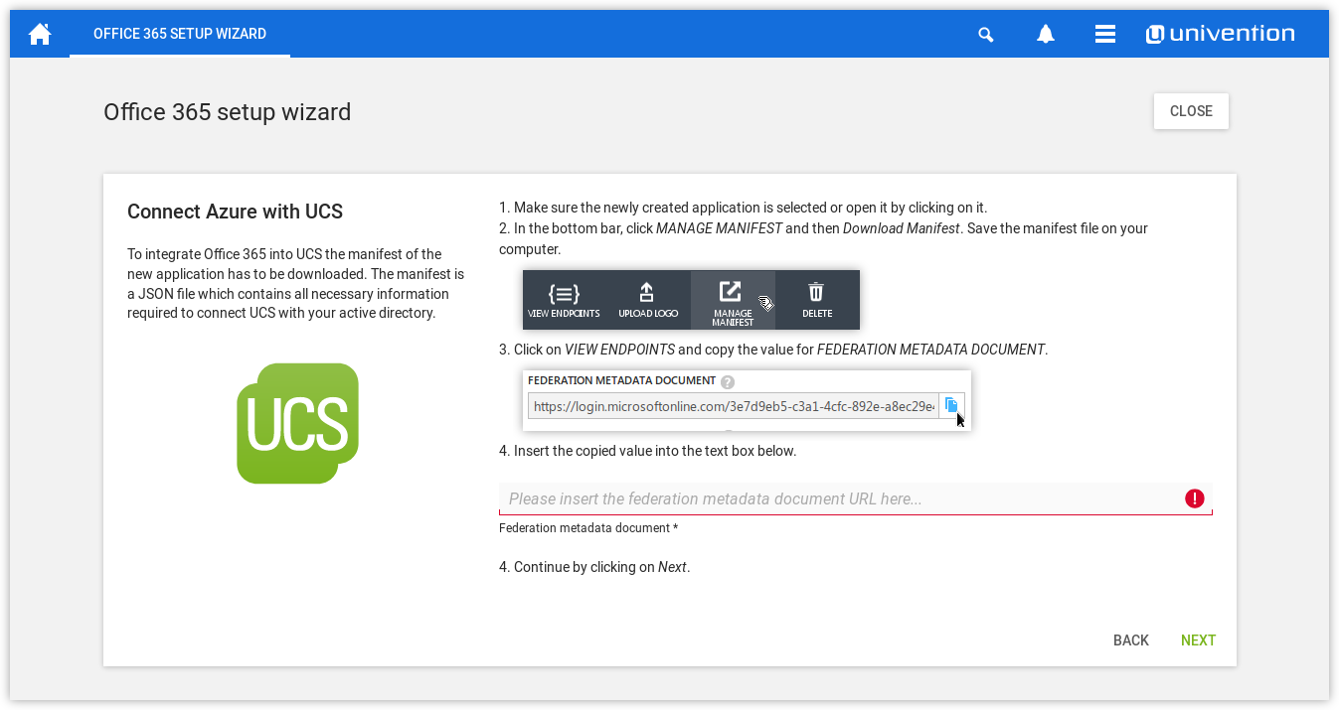
Task: Open the search magnifier icon
Action: [986, 34]
